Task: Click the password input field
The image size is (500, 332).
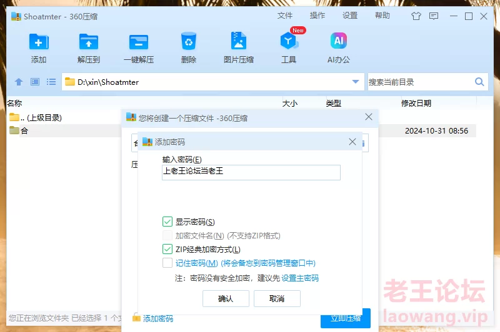Action: point(251,172)
